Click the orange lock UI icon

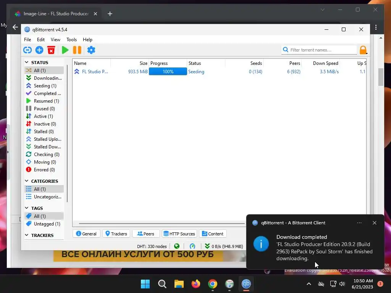[x=363, y=50]
